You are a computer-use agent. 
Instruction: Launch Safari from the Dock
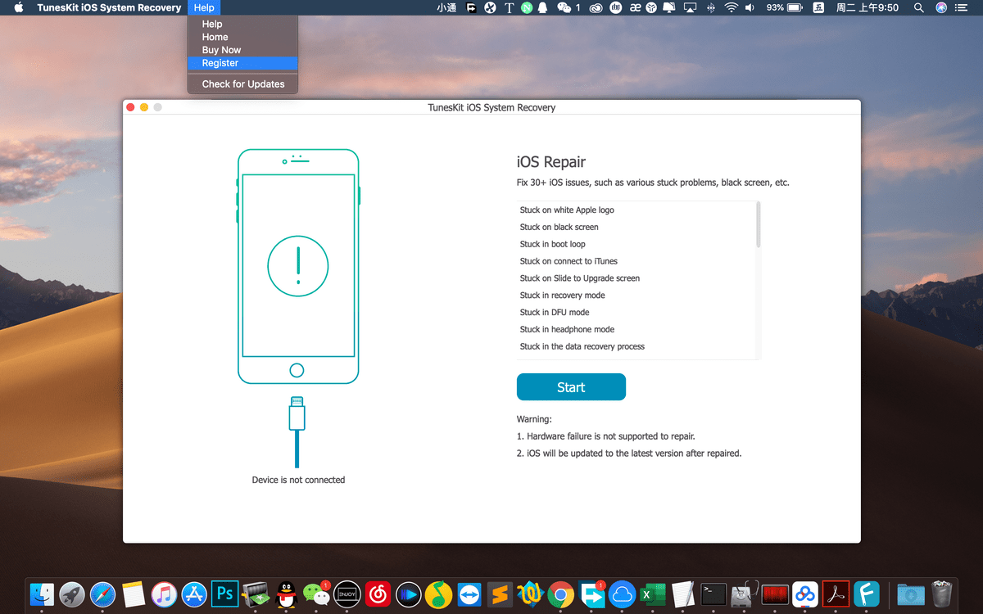[102, 594]
